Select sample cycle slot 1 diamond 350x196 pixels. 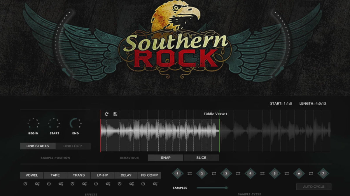pyautogui.click(x=178, y=174)
